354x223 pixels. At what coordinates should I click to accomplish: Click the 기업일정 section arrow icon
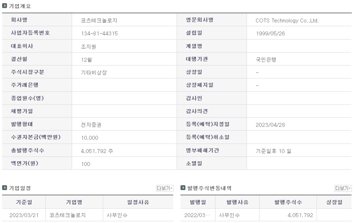5,188
